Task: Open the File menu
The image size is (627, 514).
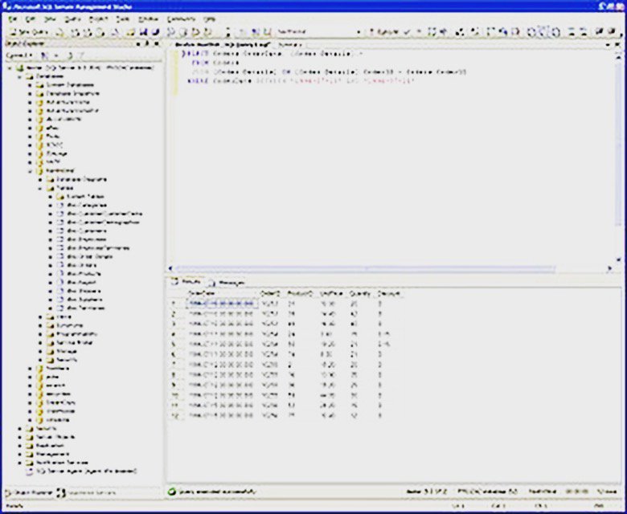Action: [x=13, y=19]
